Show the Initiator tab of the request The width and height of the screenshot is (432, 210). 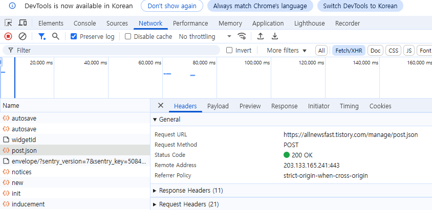(319, 106)
